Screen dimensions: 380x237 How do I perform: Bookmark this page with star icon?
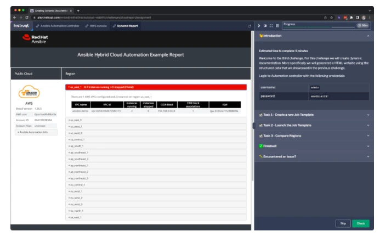pos(332,18)
